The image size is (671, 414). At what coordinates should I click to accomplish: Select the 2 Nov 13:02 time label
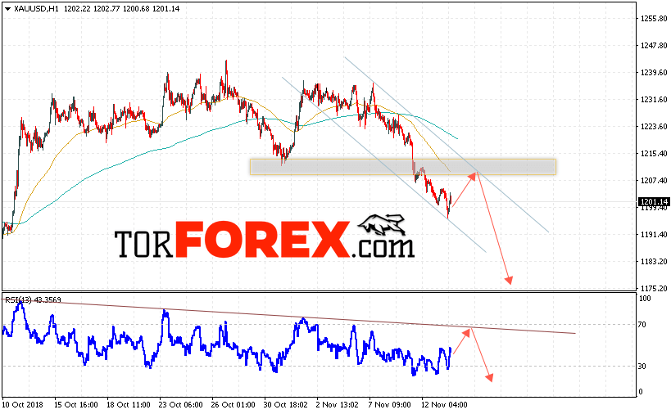pos(338,404)
